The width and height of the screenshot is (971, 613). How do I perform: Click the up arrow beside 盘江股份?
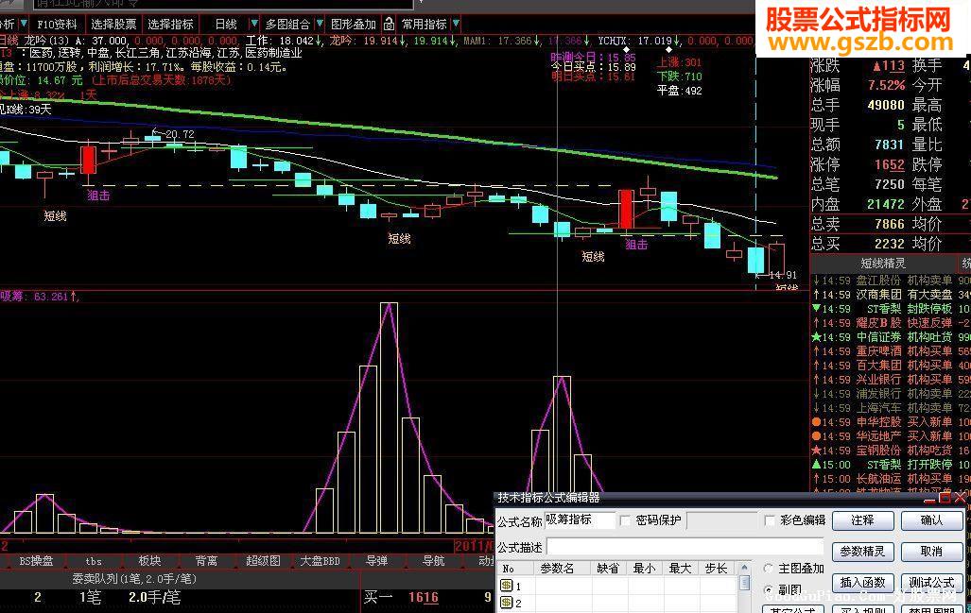(815, 280)
